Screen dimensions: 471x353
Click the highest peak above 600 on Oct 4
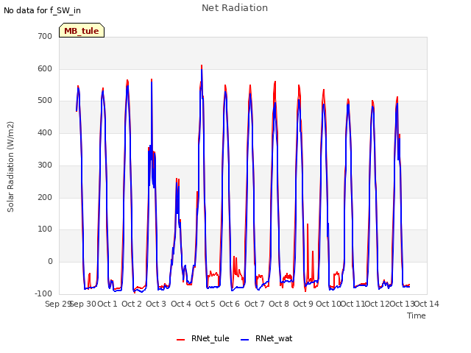click(x=202, y=65)
